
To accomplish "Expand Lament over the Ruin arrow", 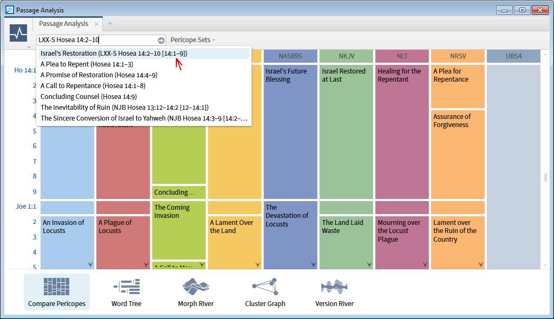I will (x=481, y=264).
